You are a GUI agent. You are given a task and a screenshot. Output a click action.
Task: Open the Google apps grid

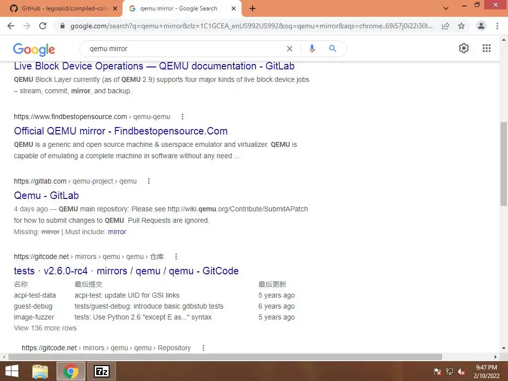pyautogui.click(x=486, y=48)
